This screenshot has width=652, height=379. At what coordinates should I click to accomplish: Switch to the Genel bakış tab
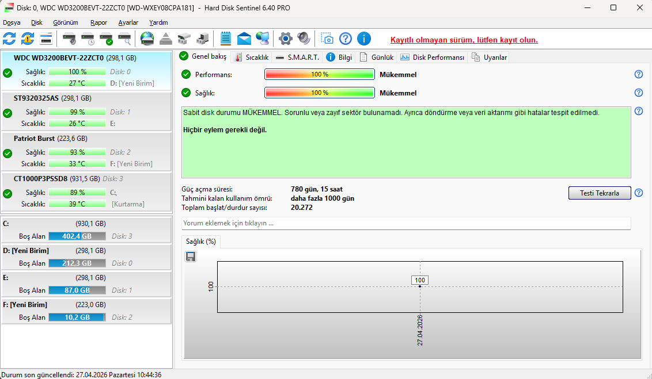pos(203,56)
